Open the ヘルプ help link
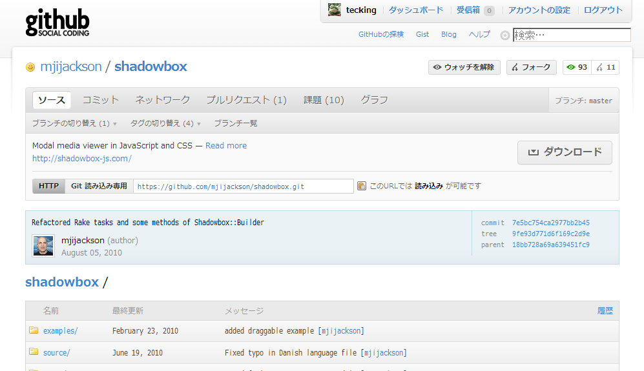644x371 pixels. coord(479,34)
